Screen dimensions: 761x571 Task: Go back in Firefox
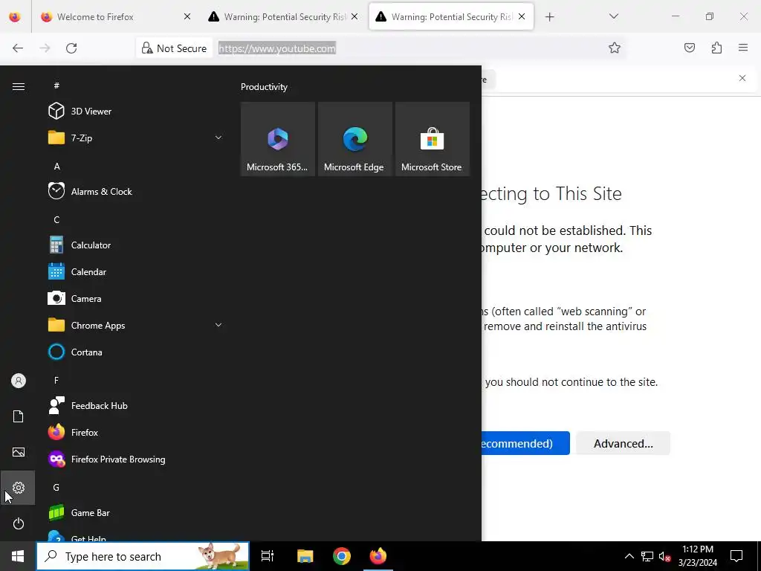(18, 48)
